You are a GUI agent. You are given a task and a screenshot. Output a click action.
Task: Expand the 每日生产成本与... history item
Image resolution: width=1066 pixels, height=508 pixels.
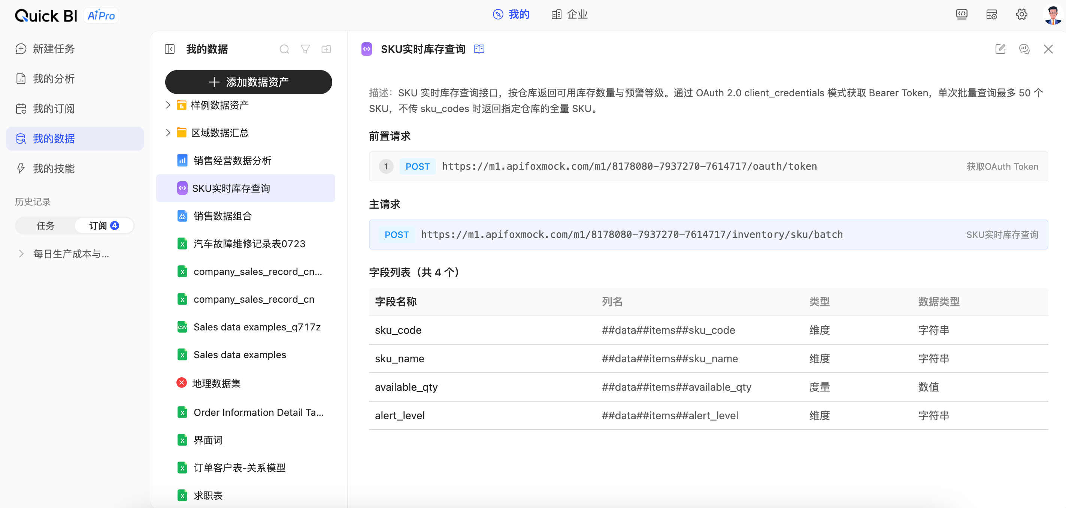(x=21, y=254)
